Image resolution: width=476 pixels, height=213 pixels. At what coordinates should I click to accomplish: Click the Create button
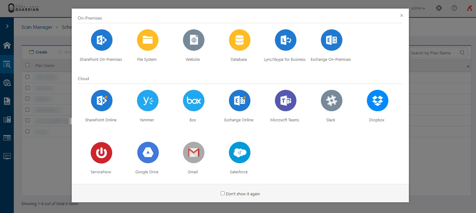38,52
